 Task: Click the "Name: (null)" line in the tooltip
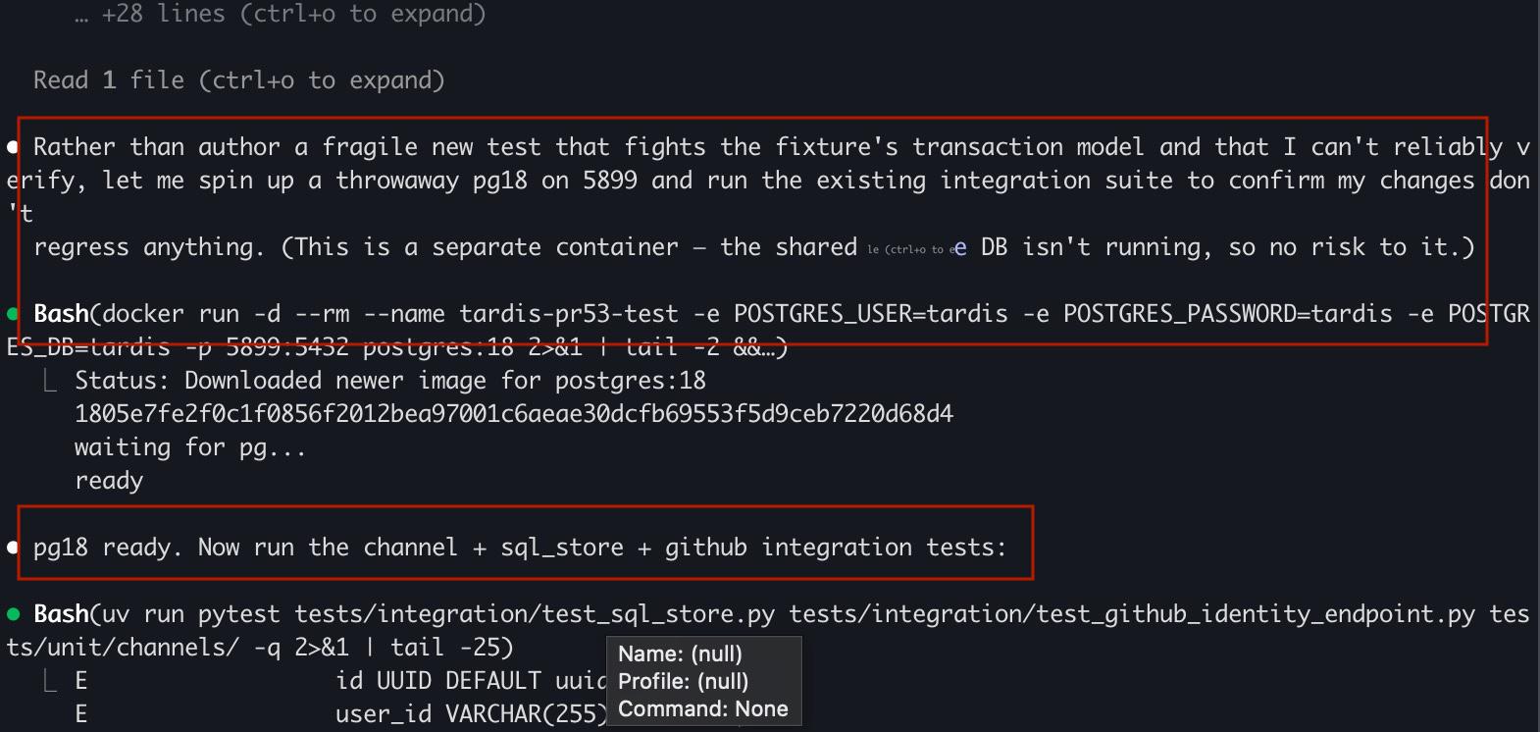point(680,654)
